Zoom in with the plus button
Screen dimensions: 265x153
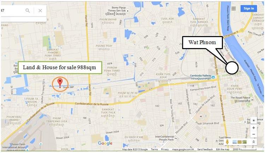(x=253, y=128)
